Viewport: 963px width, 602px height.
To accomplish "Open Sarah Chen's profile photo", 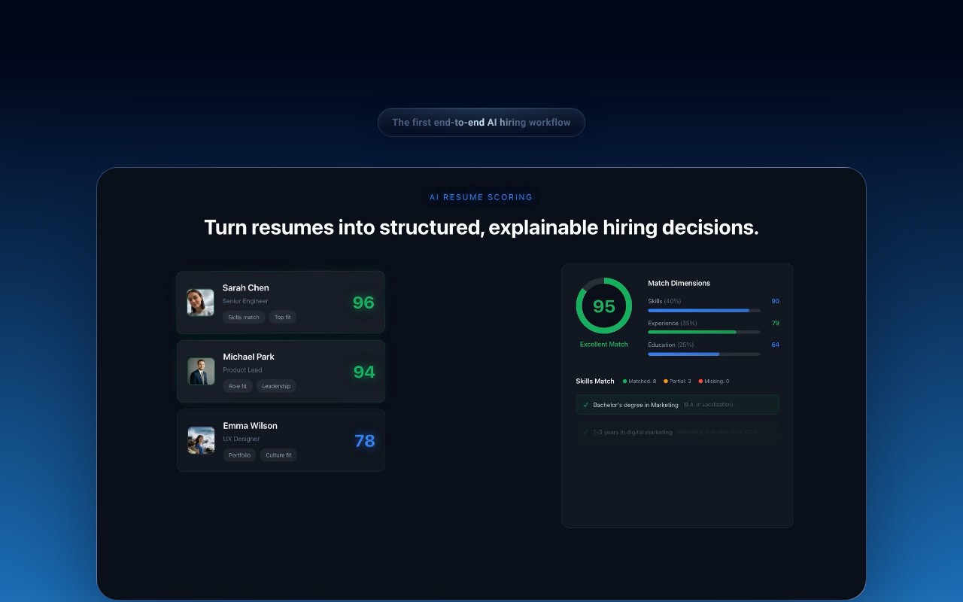I will 200,303.
